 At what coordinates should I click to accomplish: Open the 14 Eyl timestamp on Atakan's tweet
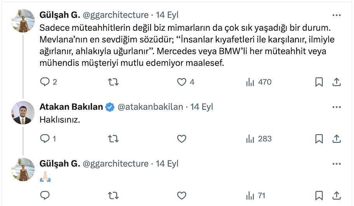(201, 107)
